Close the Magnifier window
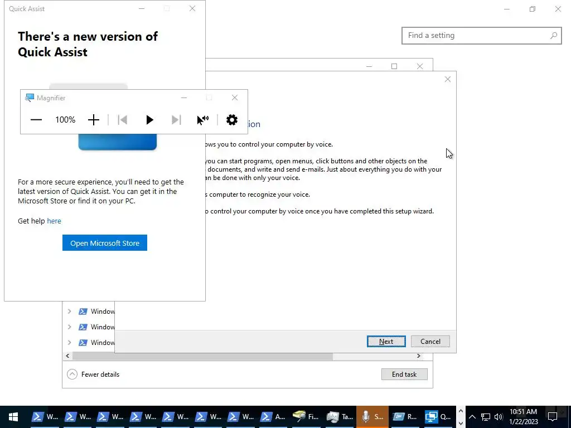 click(235, 98)
